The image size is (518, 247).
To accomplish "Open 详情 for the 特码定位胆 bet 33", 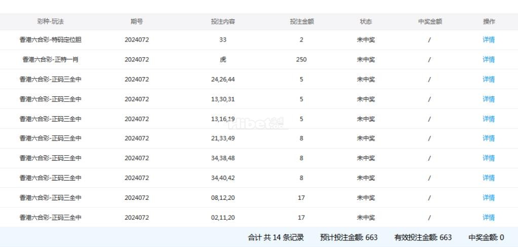I will [489, 40].
